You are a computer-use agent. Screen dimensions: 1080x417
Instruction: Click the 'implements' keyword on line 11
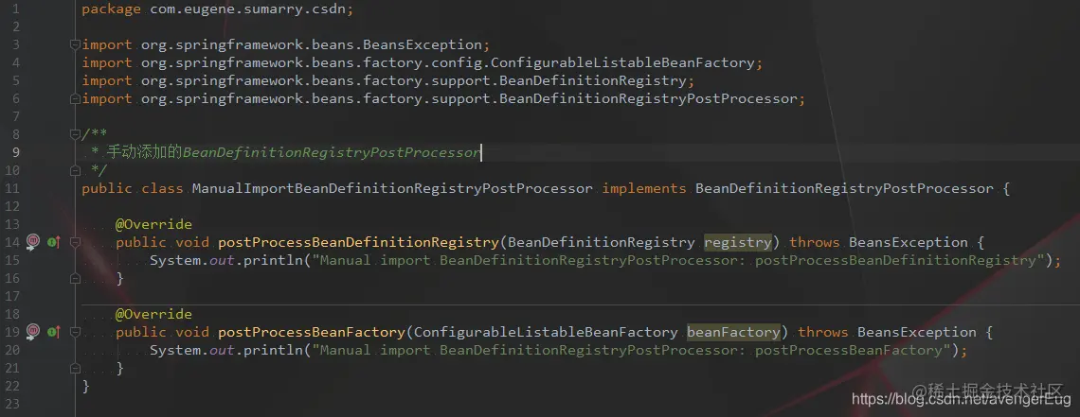(x=644, y=188)
